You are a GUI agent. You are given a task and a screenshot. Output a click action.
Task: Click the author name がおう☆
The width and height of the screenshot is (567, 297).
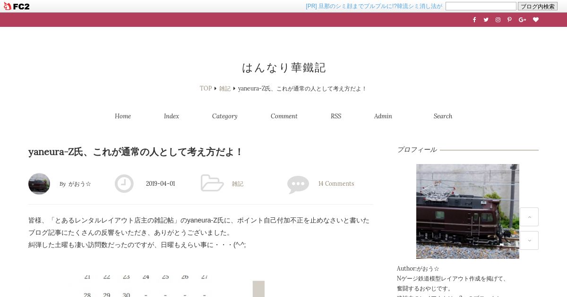pos(80,184)
